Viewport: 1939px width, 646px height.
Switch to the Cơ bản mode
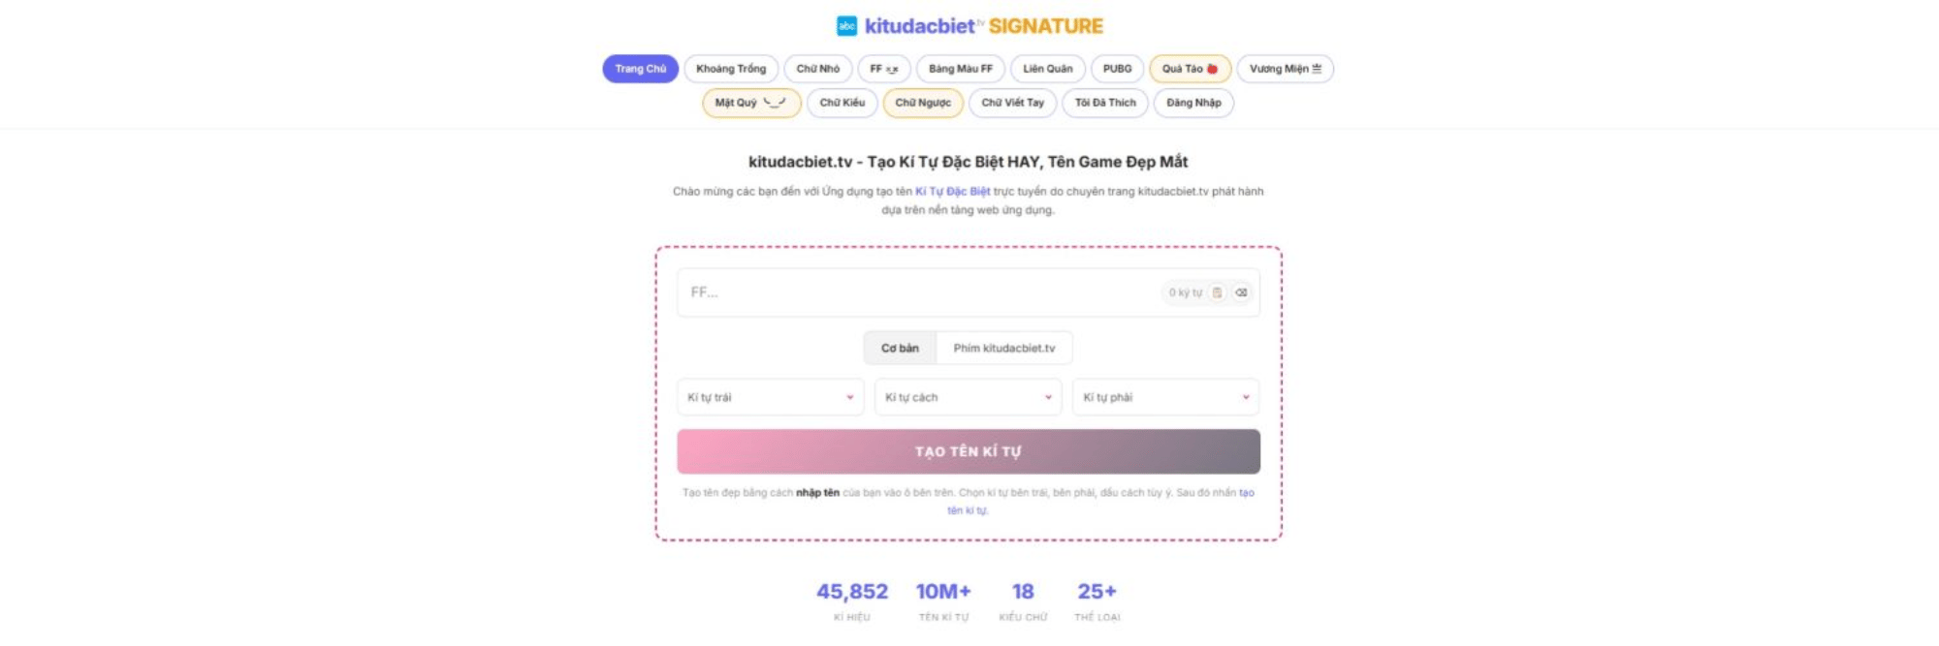click(x=900, y=348)
